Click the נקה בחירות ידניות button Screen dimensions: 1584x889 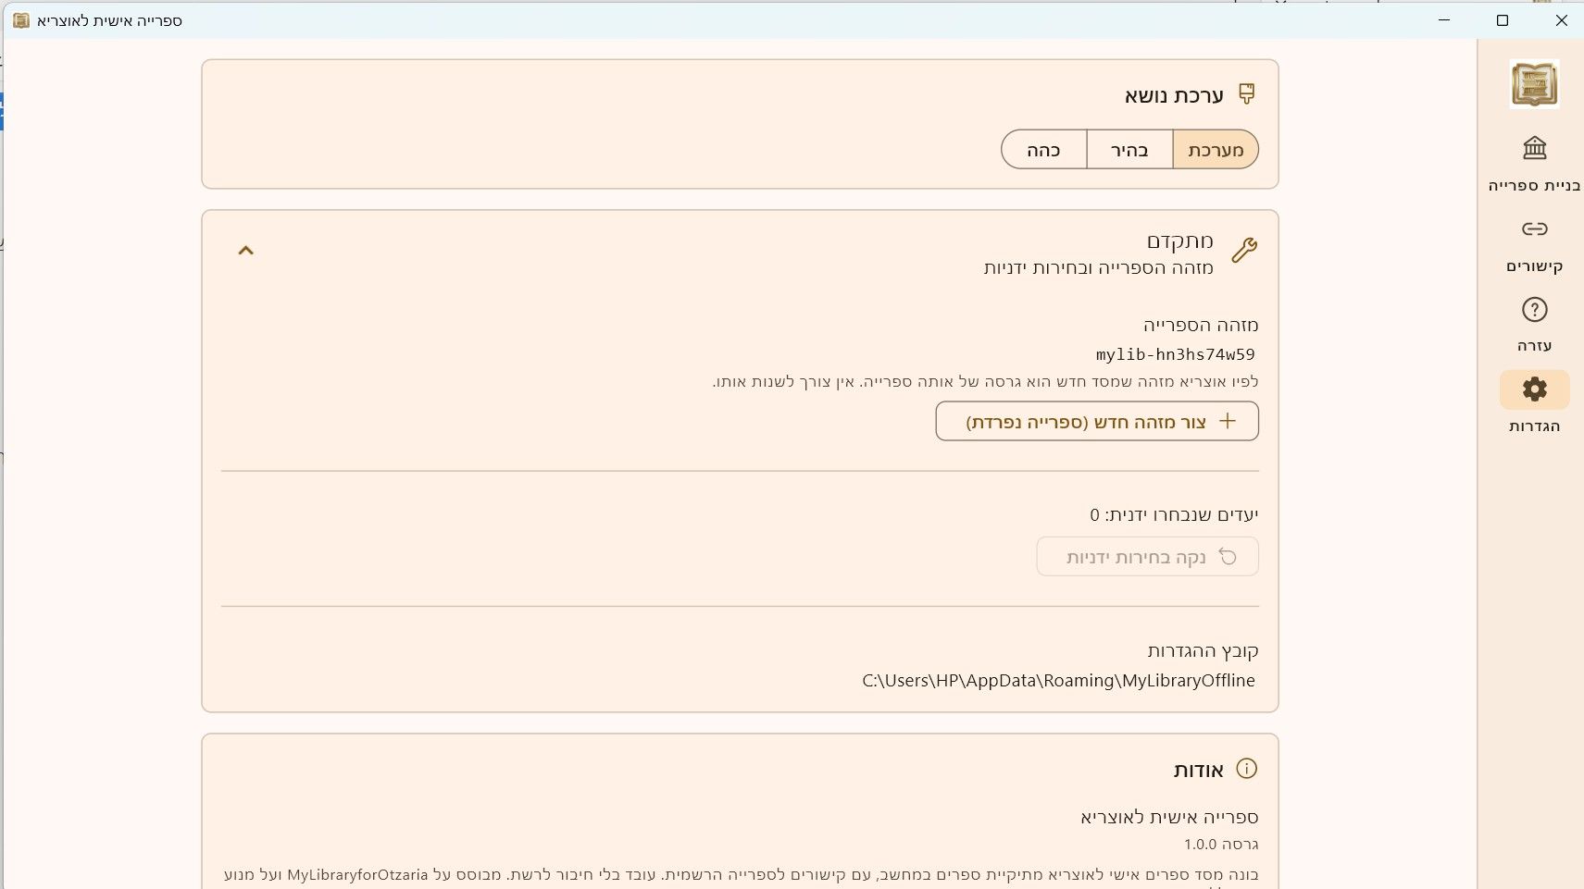click(x=1148, y=557)
